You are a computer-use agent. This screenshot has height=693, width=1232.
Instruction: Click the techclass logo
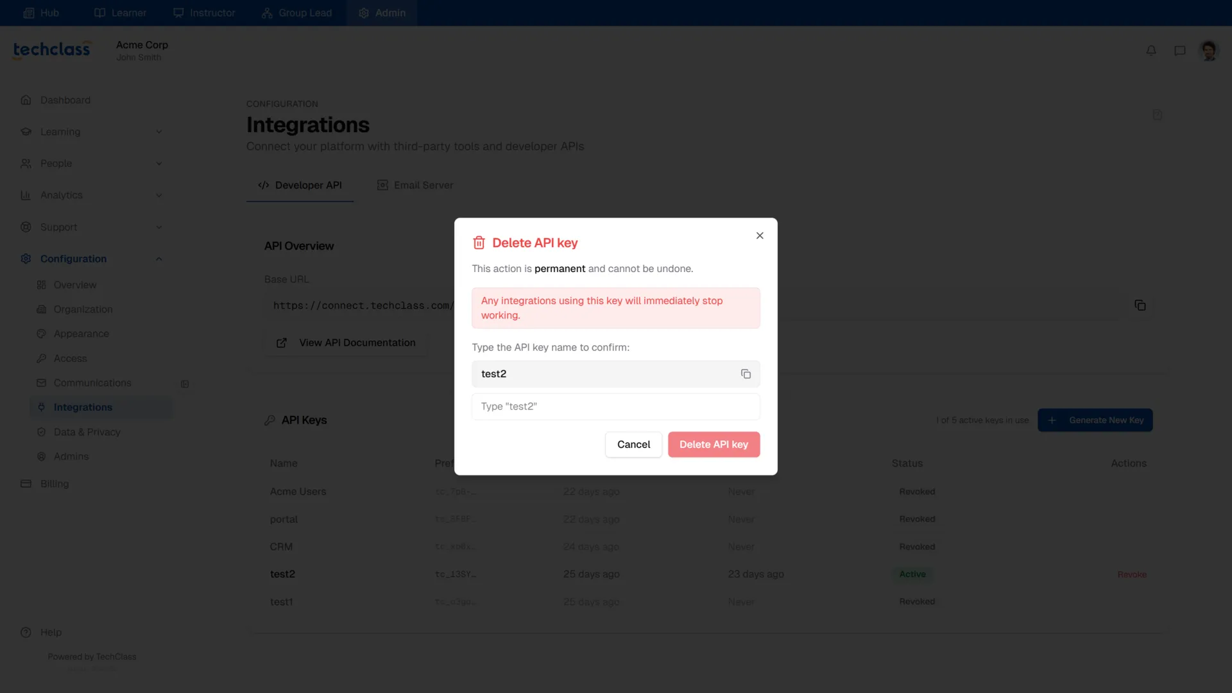[51, 49]
